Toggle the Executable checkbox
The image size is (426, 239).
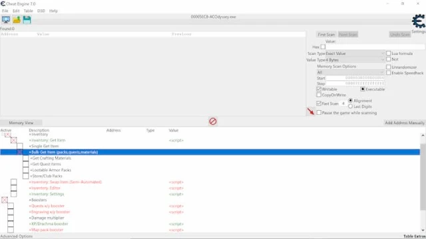362,89
